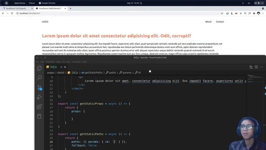Open a new Chrome tab

[70, 8]
